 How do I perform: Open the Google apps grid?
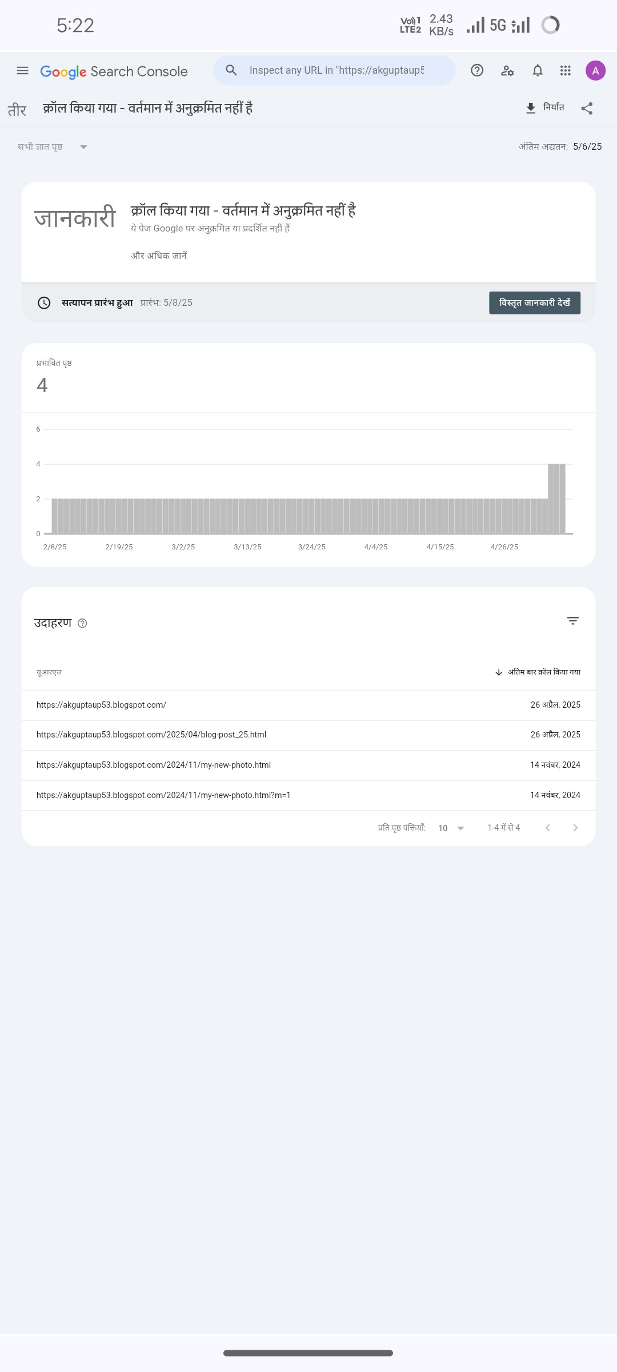tap(566, 70)
